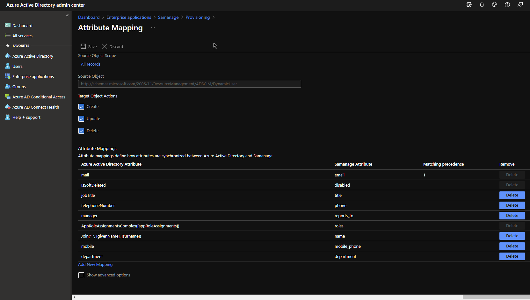
Task: Click the Azure AD Connect Health icon
Action: 8,107
